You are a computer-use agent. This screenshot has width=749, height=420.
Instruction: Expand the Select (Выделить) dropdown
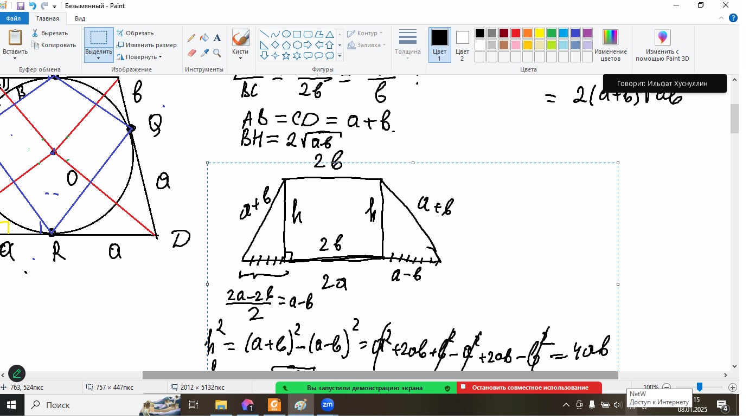pyautogui.click(x=98, y=58)
